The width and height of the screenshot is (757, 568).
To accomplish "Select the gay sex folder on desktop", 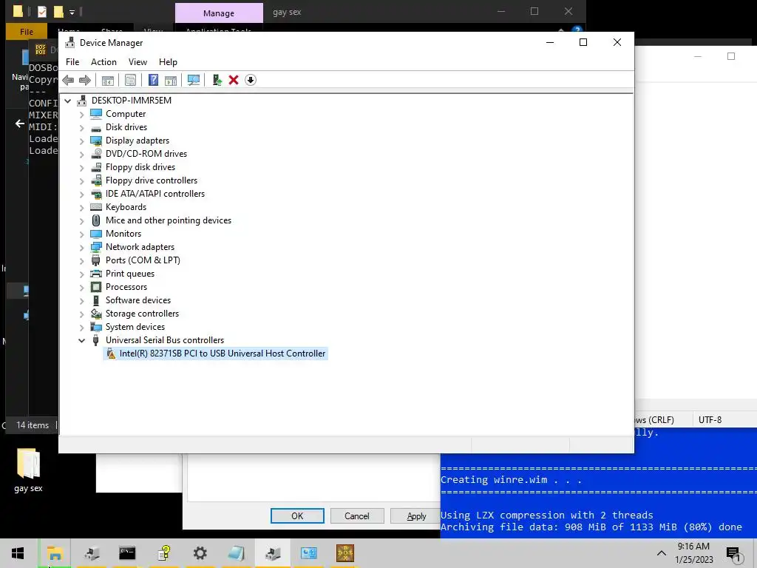I will 29,470.
